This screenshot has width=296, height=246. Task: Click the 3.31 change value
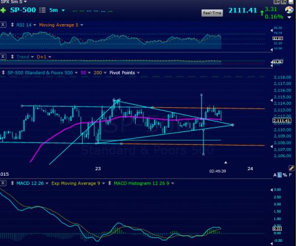pos(271,9)
